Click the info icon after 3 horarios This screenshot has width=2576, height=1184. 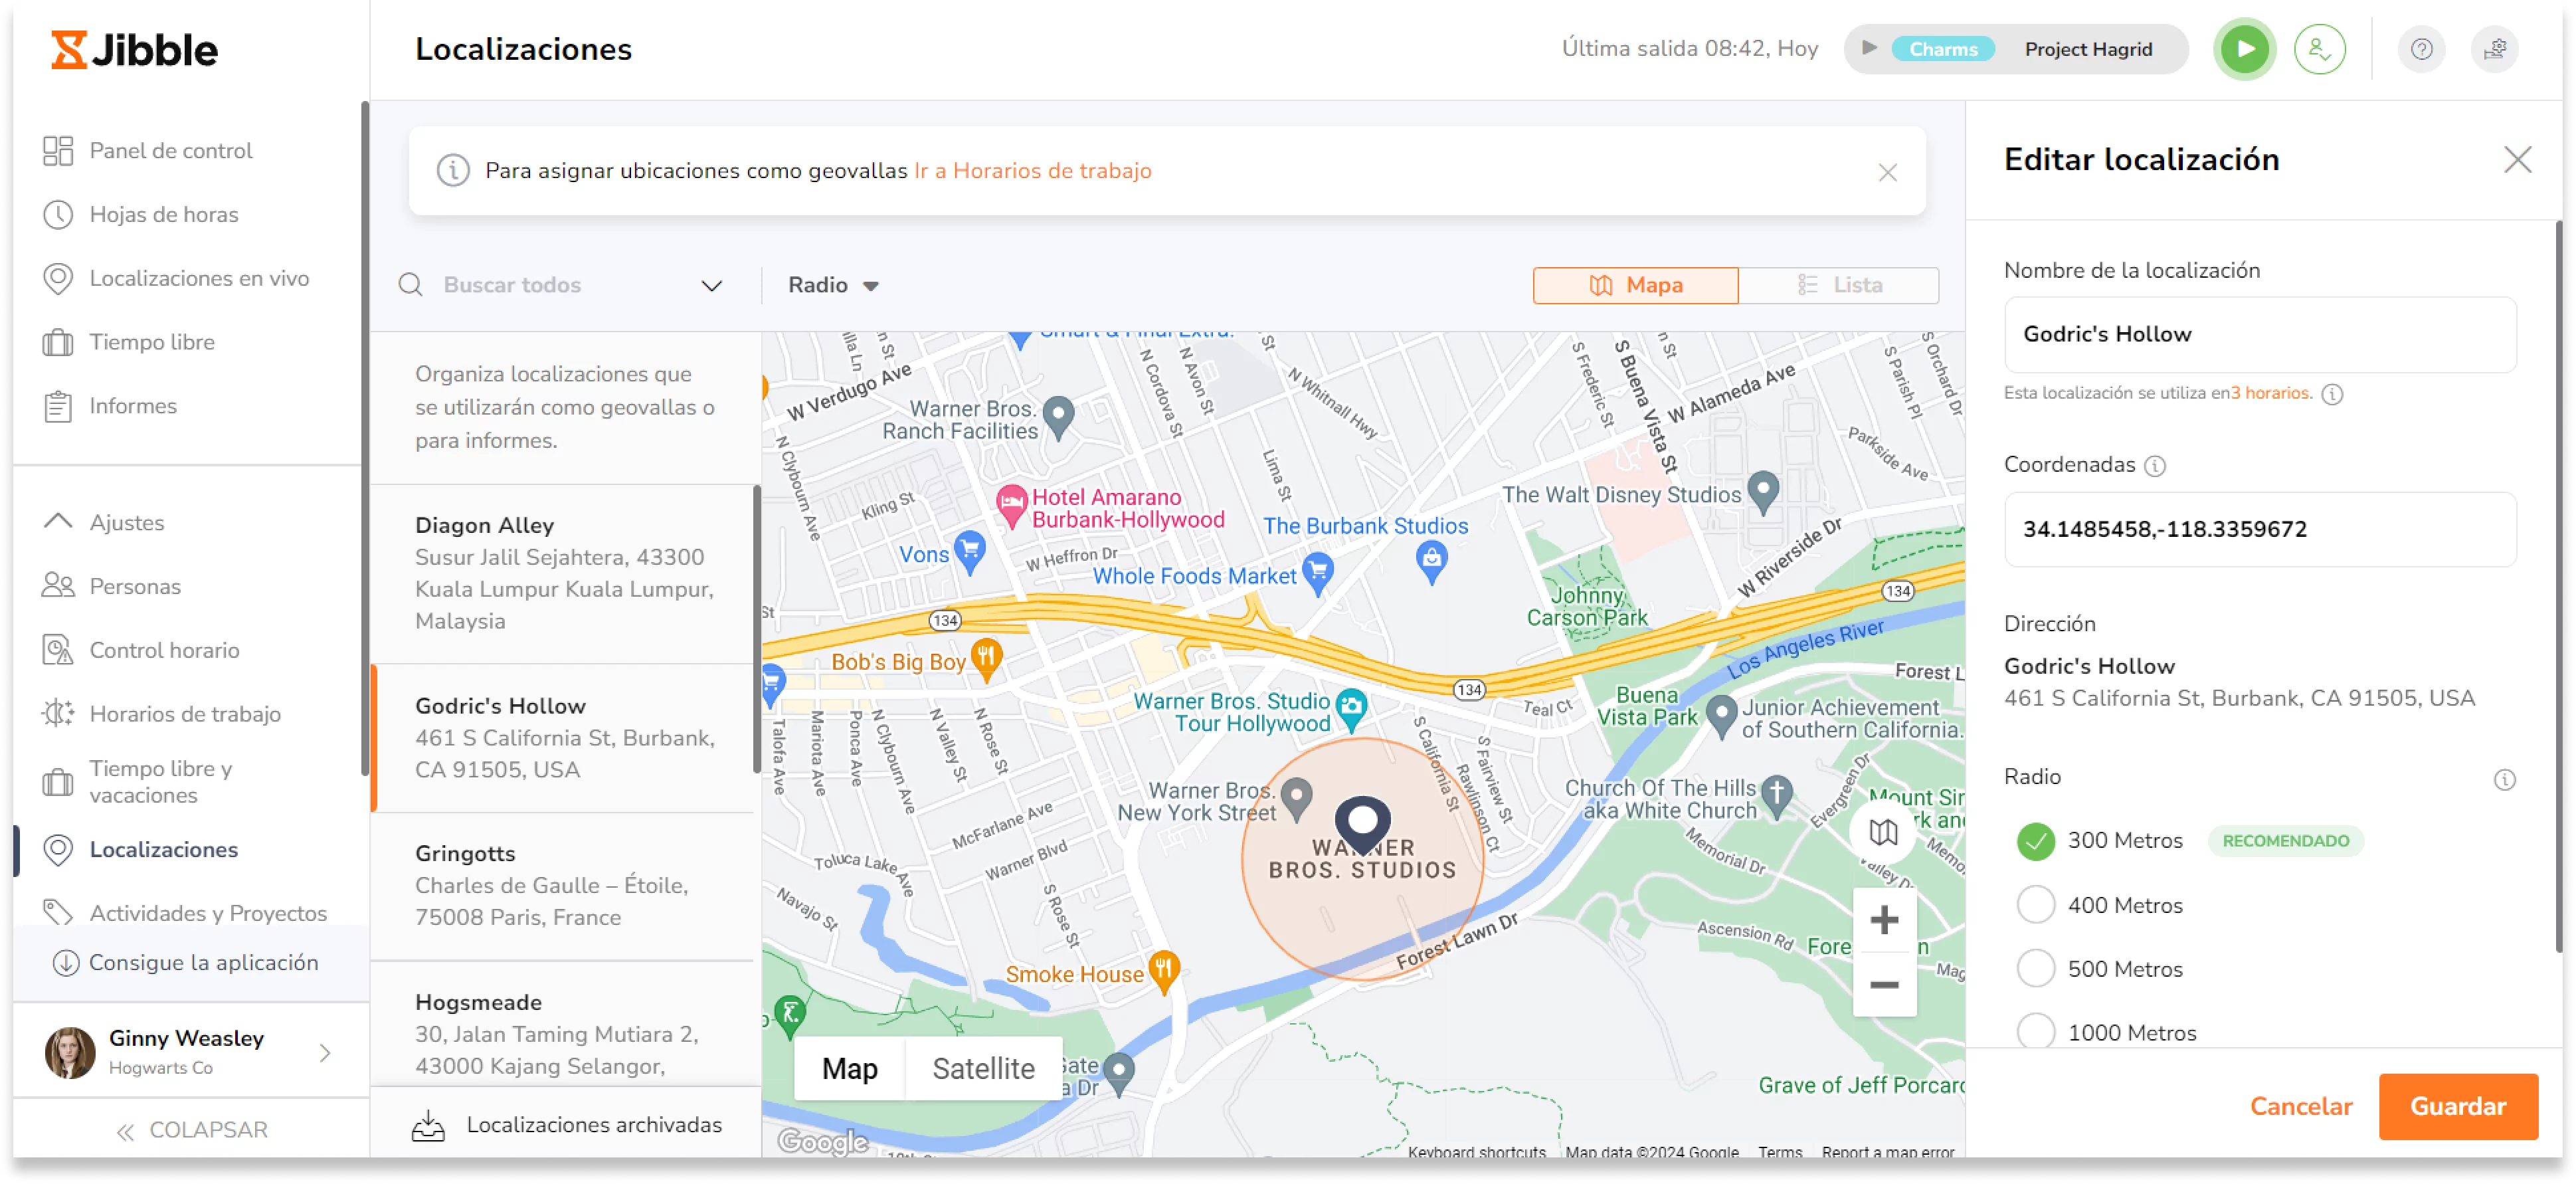(x=2331, y=394)
